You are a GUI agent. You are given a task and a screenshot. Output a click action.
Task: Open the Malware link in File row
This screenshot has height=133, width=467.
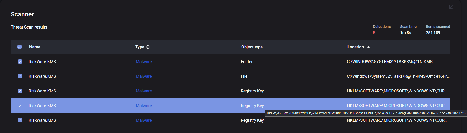(x=144, y=76)
